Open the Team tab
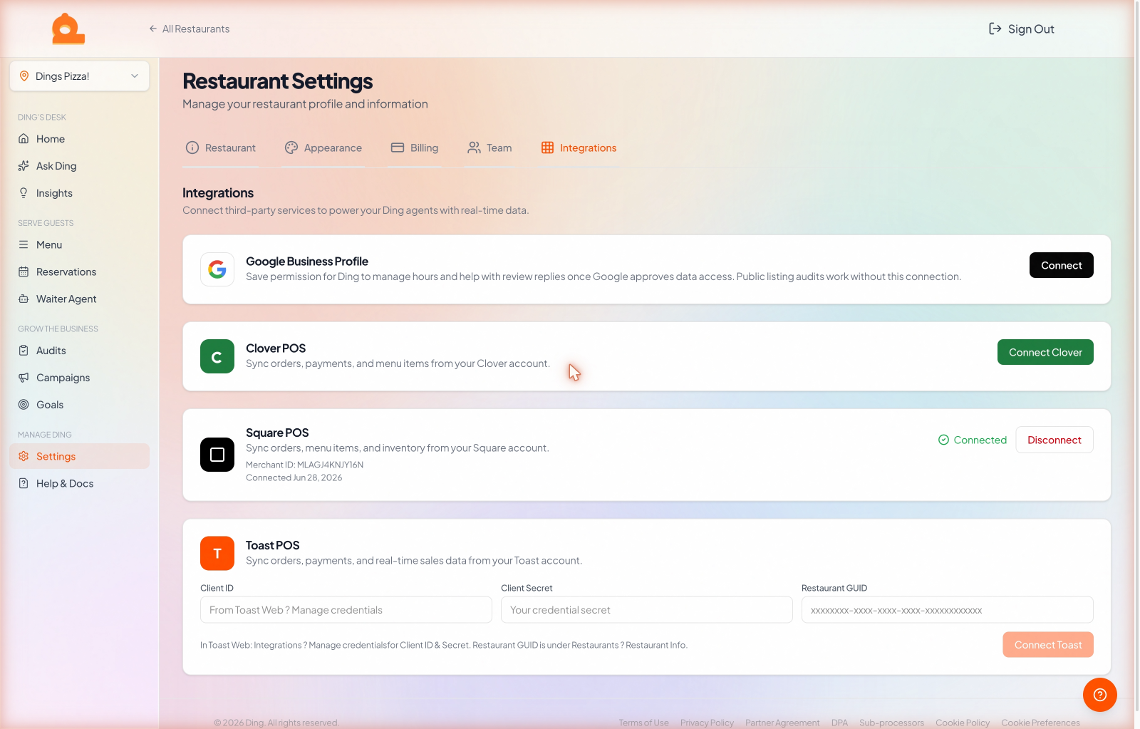Viewport: 1140px width, 729px height. click(x=489, y=148)
